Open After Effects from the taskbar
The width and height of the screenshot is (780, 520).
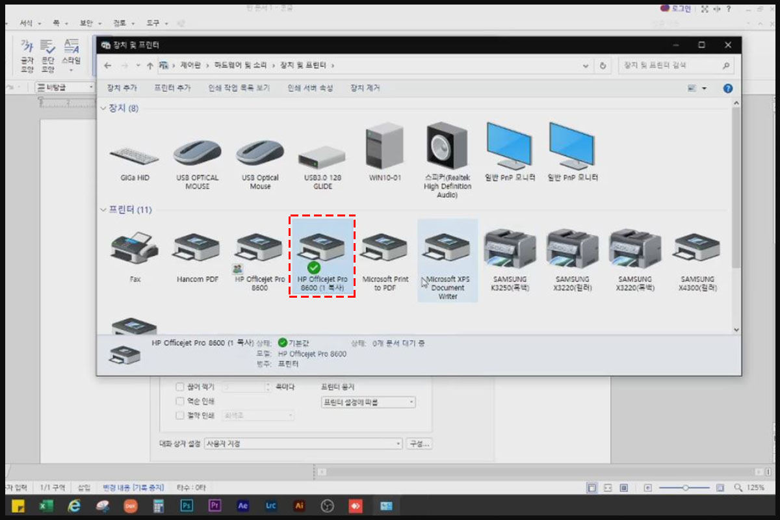[243, 505]
